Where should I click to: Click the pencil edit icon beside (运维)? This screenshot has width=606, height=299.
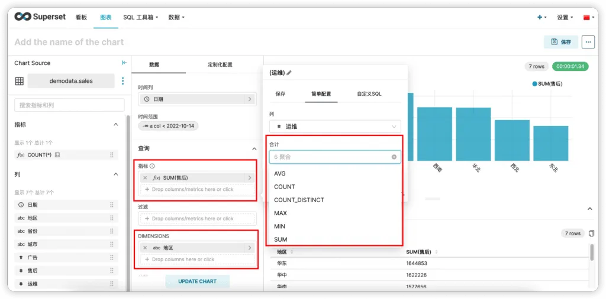click(289, 73)
